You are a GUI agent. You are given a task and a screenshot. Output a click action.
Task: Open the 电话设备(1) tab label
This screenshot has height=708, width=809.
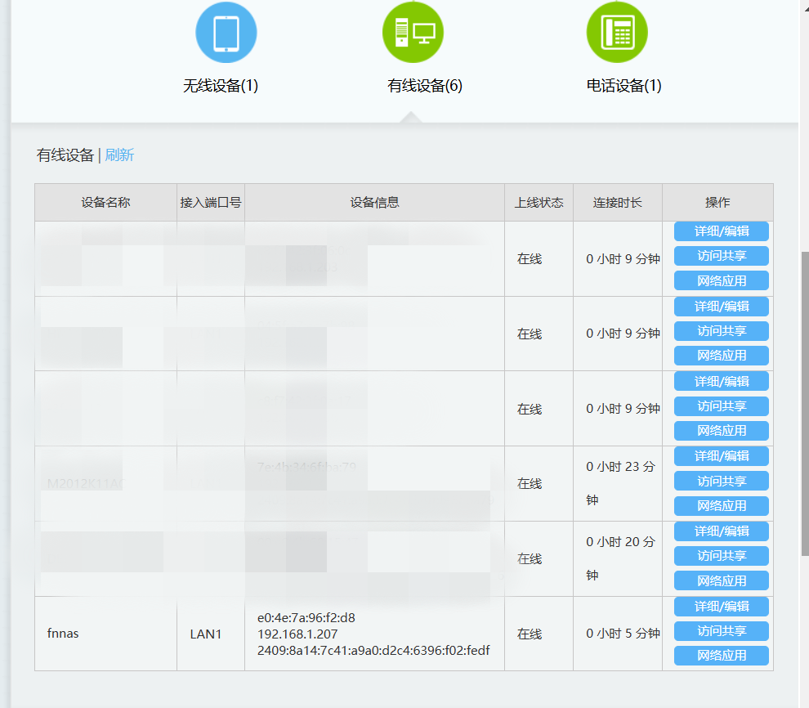(624, 86)
